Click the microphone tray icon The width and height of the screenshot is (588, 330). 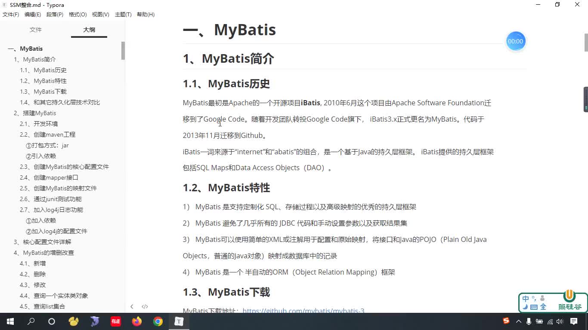click(x=529, y=321)
